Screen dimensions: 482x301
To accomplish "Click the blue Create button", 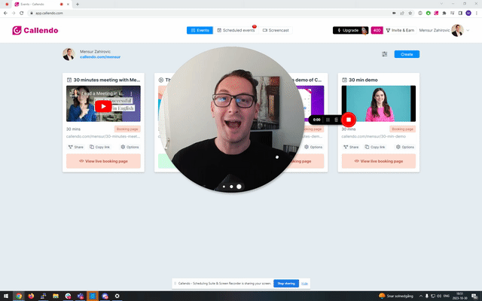I will coord(407,54).
